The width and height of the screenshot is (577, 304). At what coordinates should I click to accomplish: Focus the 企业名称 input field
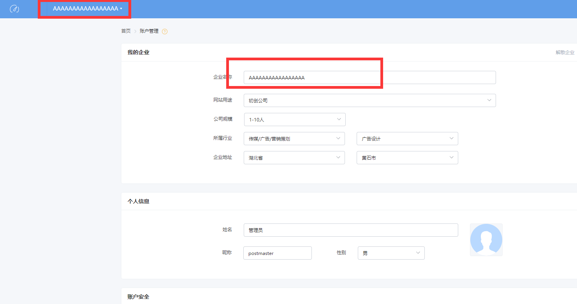[369, 77]
